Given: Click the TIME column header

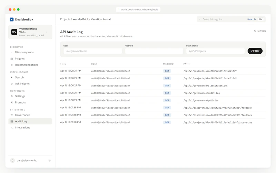Looking at the screenshot, I should point(63,64).
